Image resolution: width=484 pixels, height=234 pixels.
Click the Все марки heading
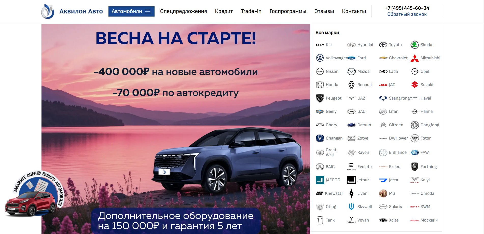pyautogui.click(x=327, y=33)
